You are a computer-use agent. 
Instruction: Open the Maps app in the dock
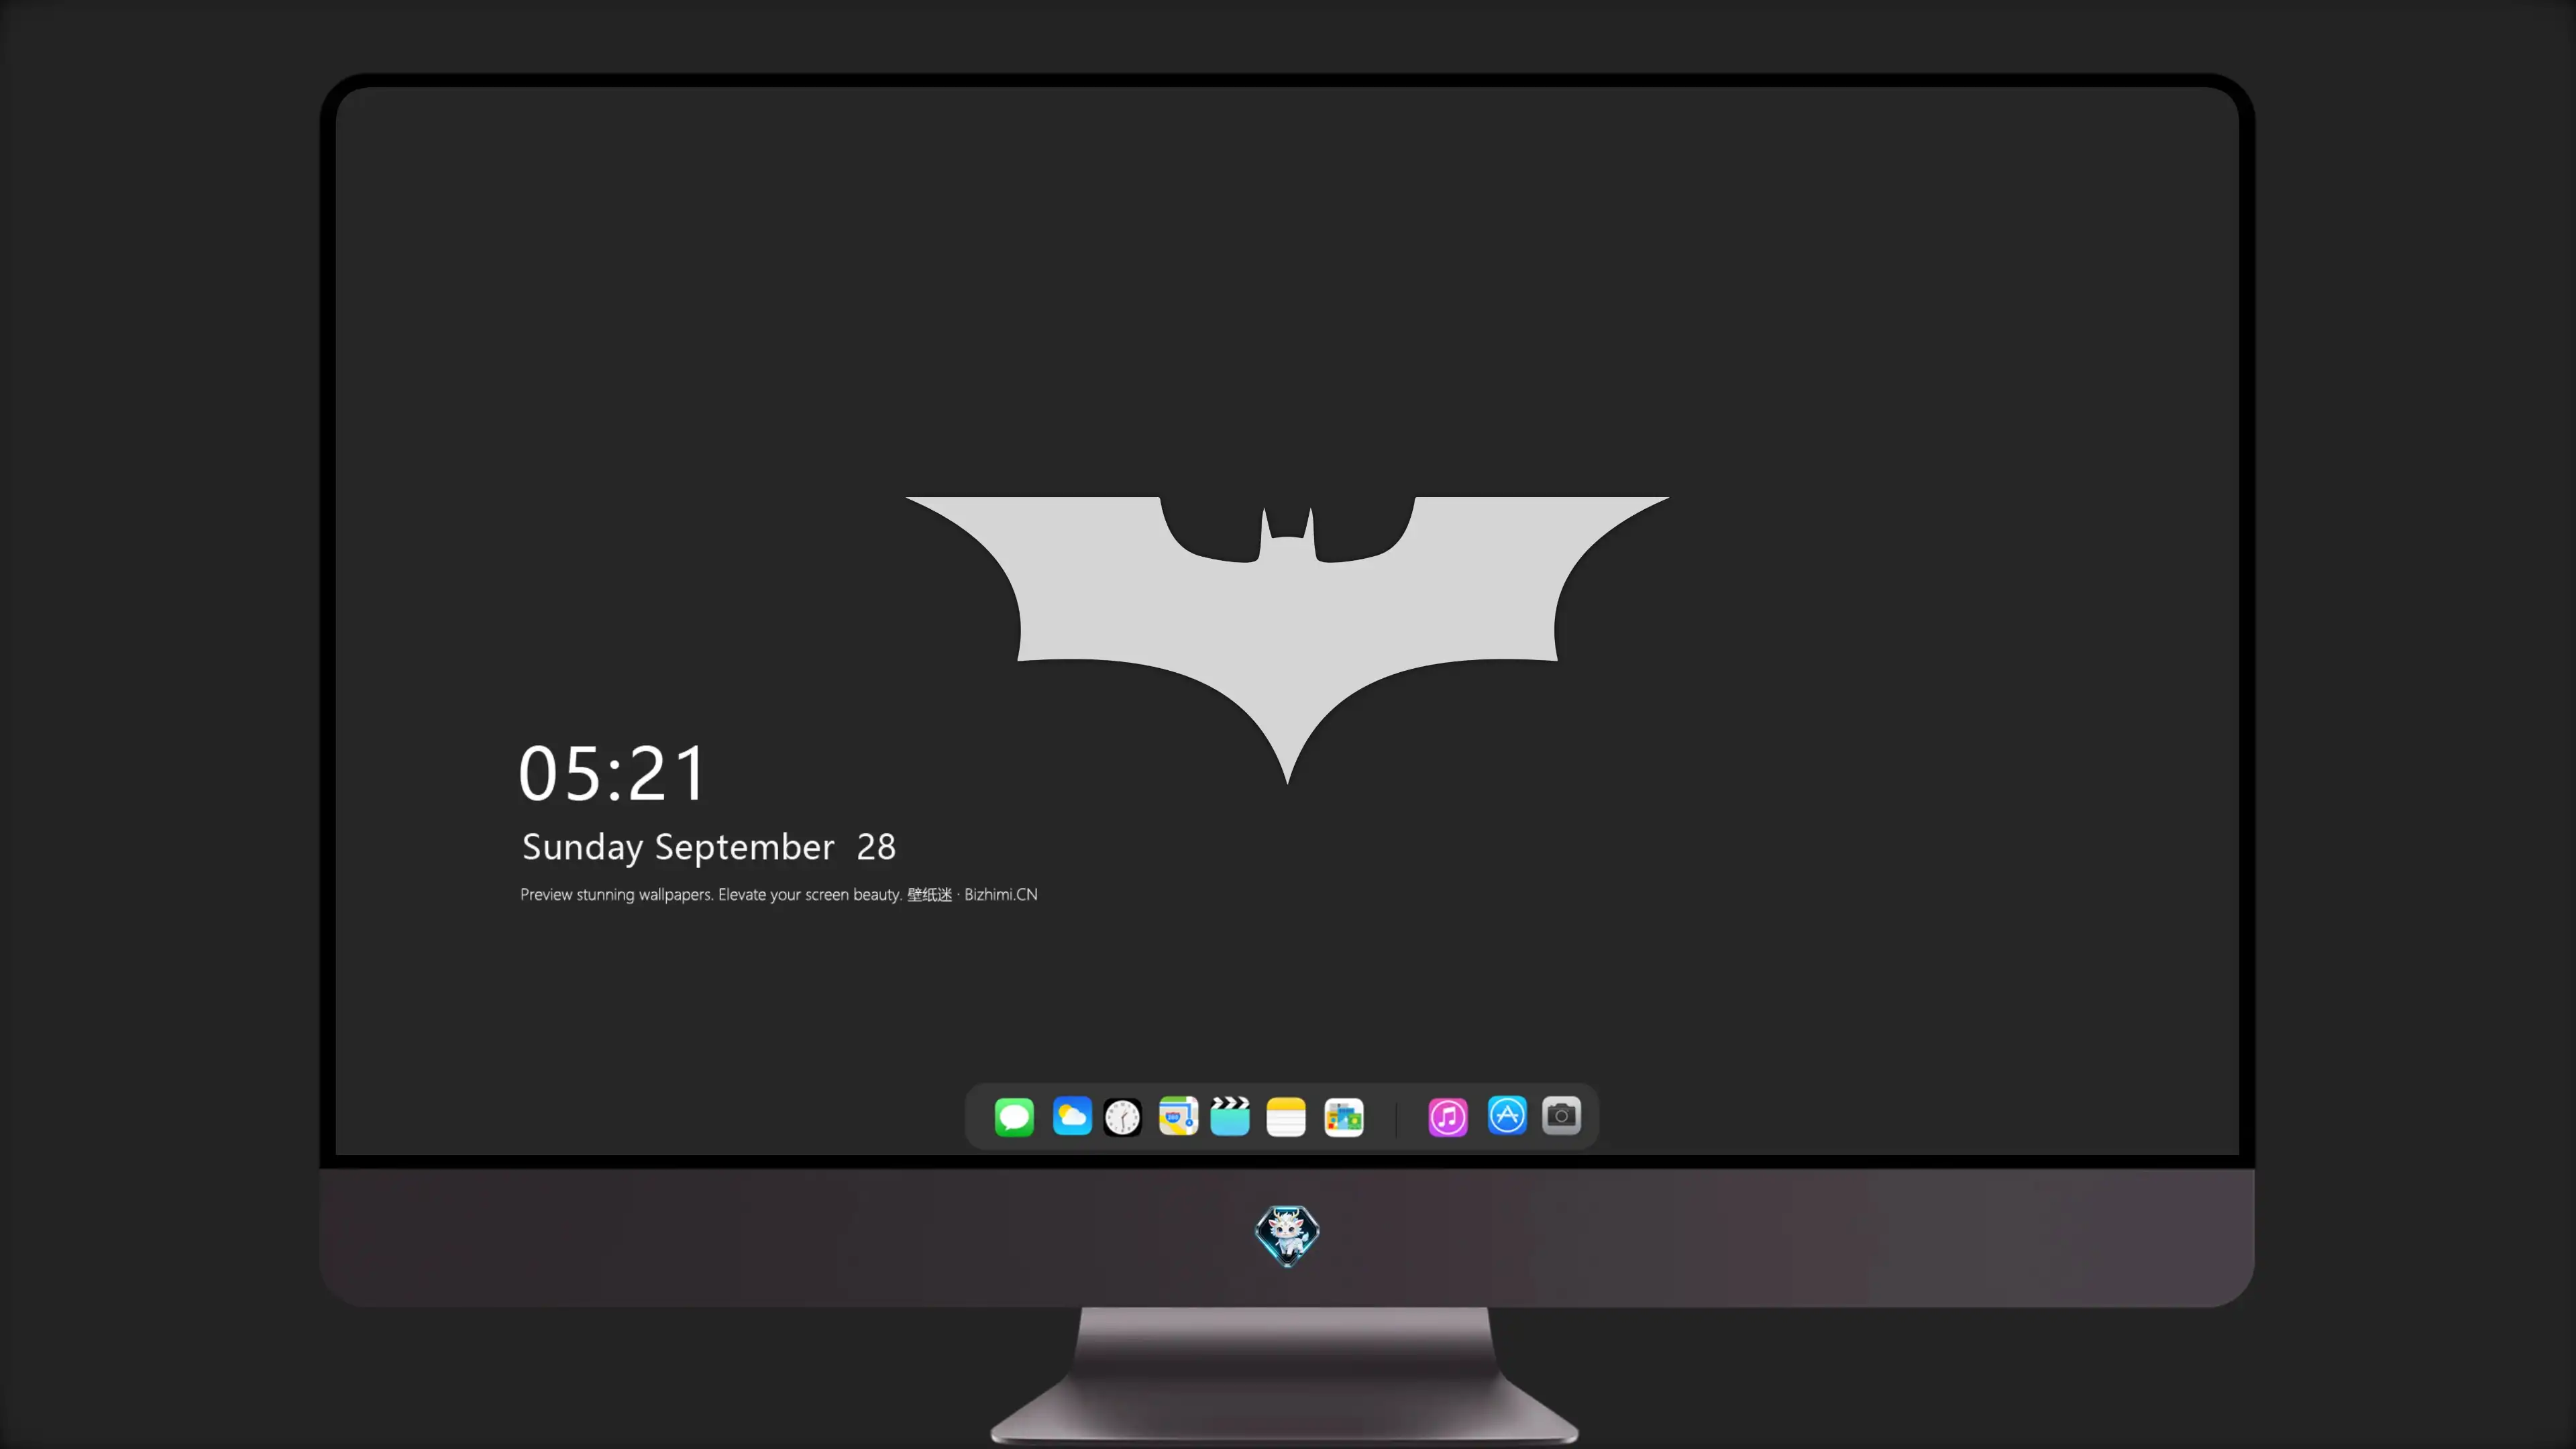[x=1178, y=1116]
